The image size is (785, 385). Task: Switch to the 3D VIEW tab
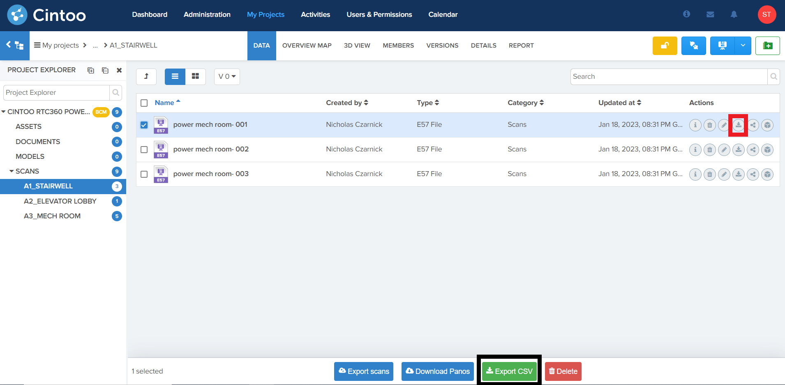[x=357, y=46]
